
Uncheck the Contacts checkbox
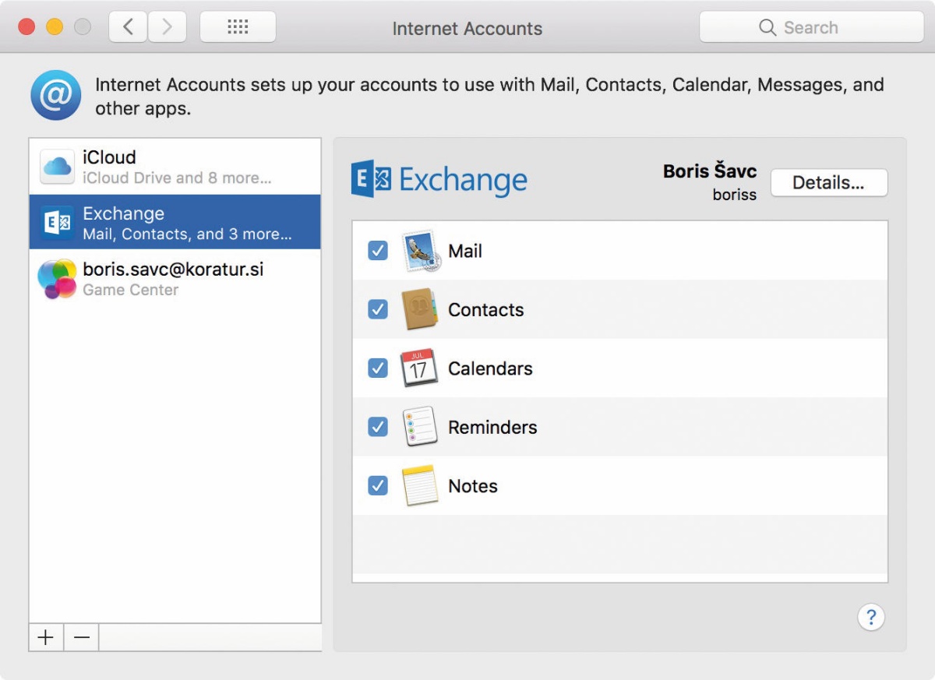tap(378, 309)
